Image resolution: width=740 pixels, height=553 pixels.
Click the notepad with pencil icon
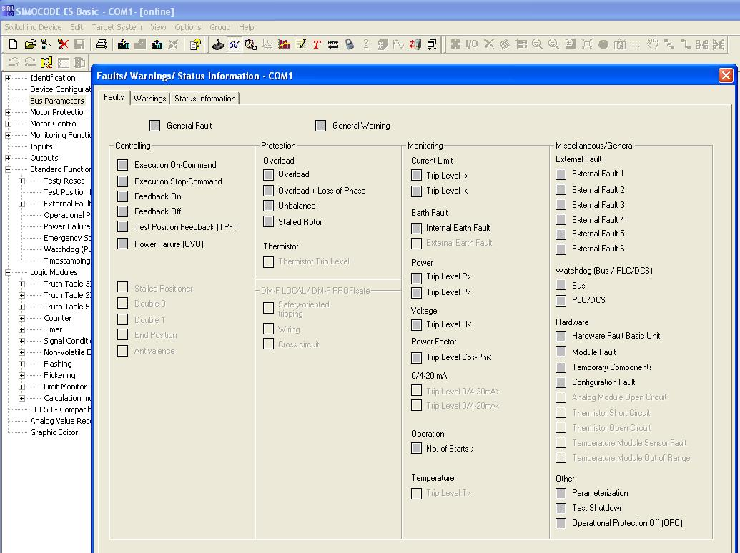pyautogui.click(x=300, y=44)
